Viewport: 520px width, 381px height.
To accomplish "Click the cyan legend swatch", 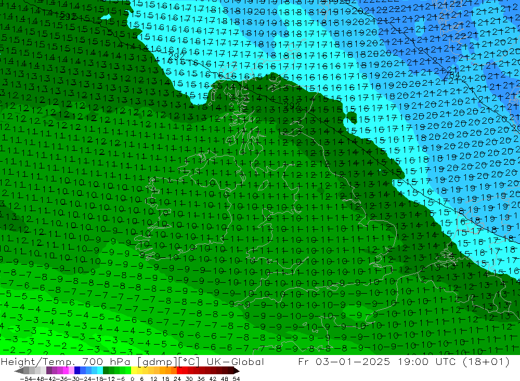I will (x=100, y=371).
